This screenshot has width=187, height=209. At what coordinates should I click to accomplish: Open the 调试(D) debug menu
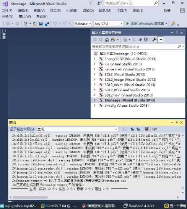coord(88,11)
